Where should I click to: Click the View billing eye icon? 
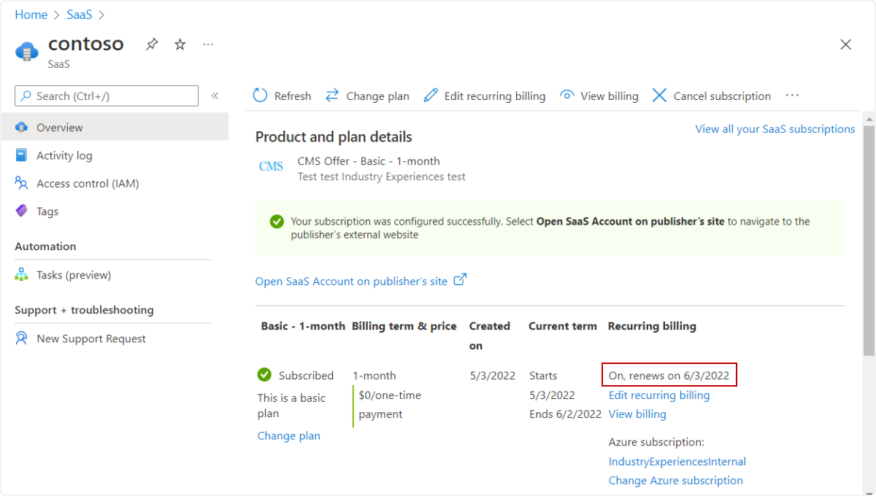coord(566,96)
